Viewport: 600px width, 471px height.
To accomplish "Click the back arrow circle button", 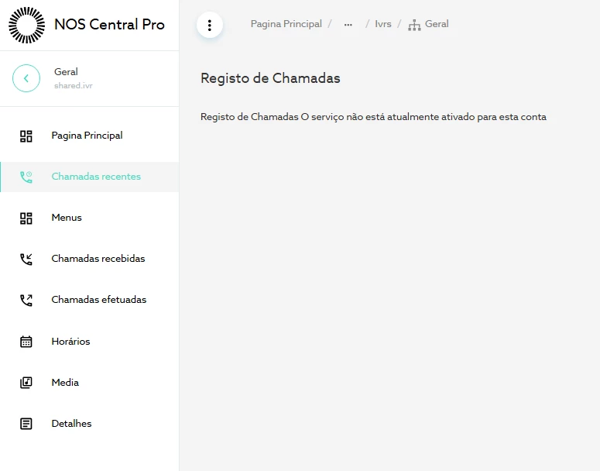I will pyautogui.click(x=26, y=78).
